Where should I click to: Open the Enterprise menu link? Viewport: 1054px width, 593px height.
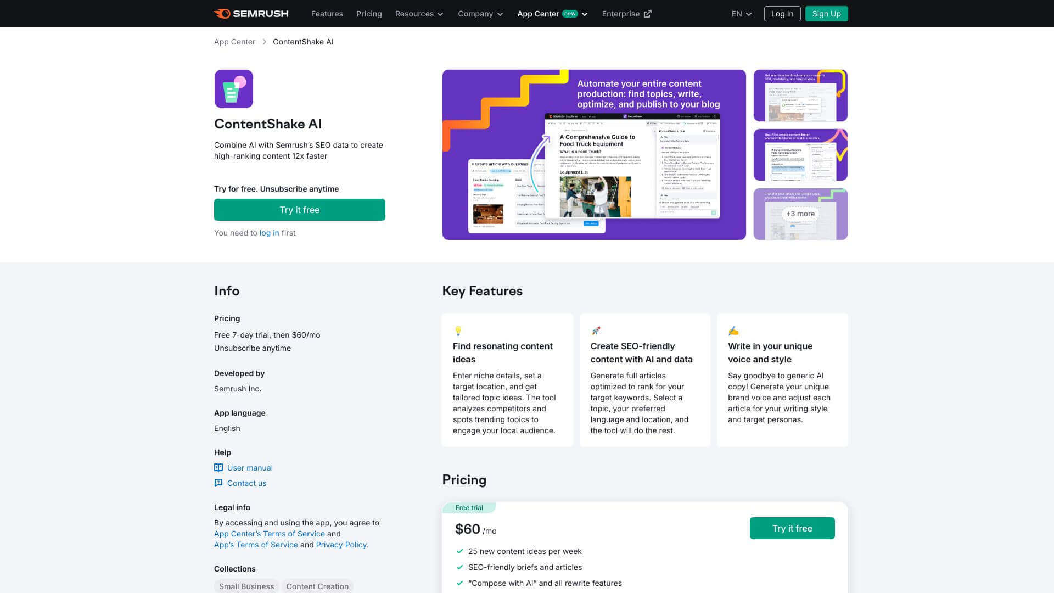click(626, 14)
